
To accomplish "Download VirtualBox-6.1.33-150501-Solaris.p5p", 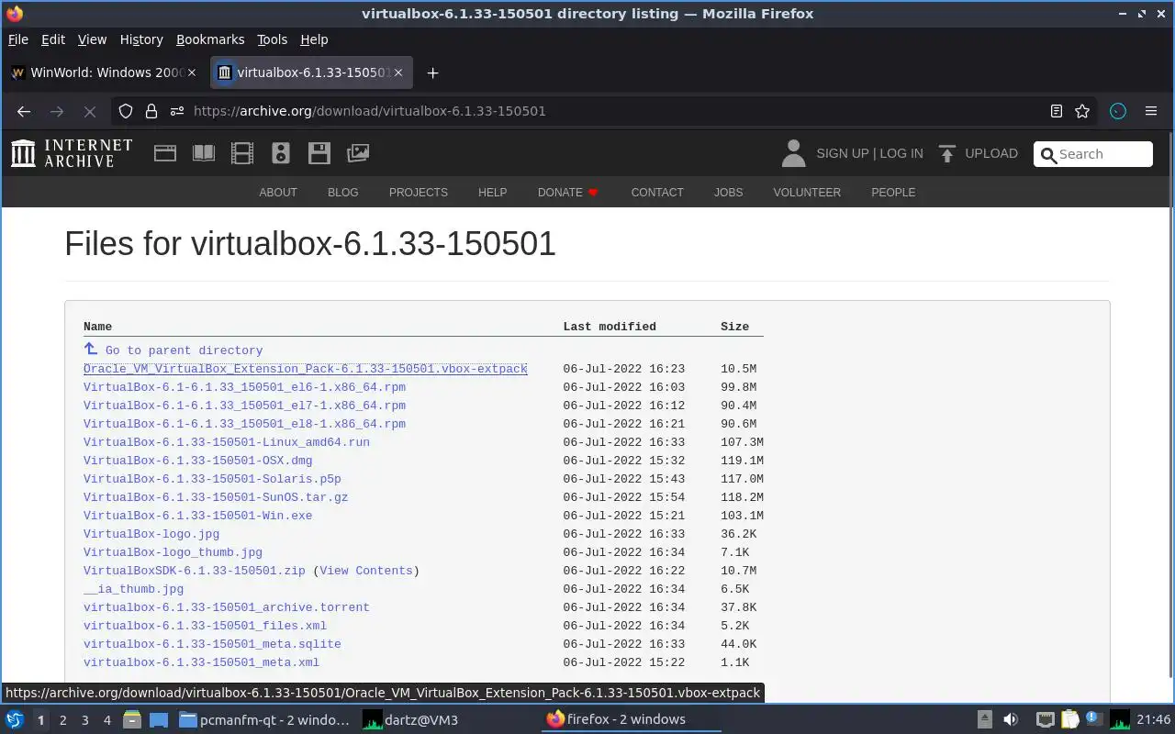I will 212,479.
